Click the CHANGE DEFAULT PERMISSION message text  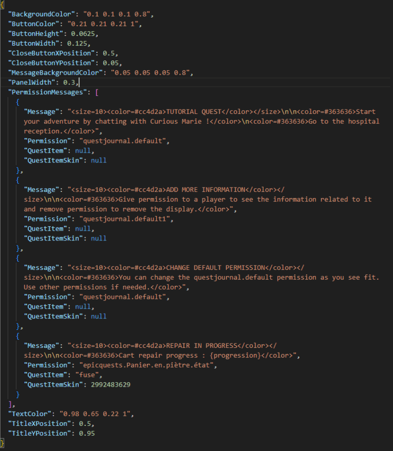pos(216,268)
